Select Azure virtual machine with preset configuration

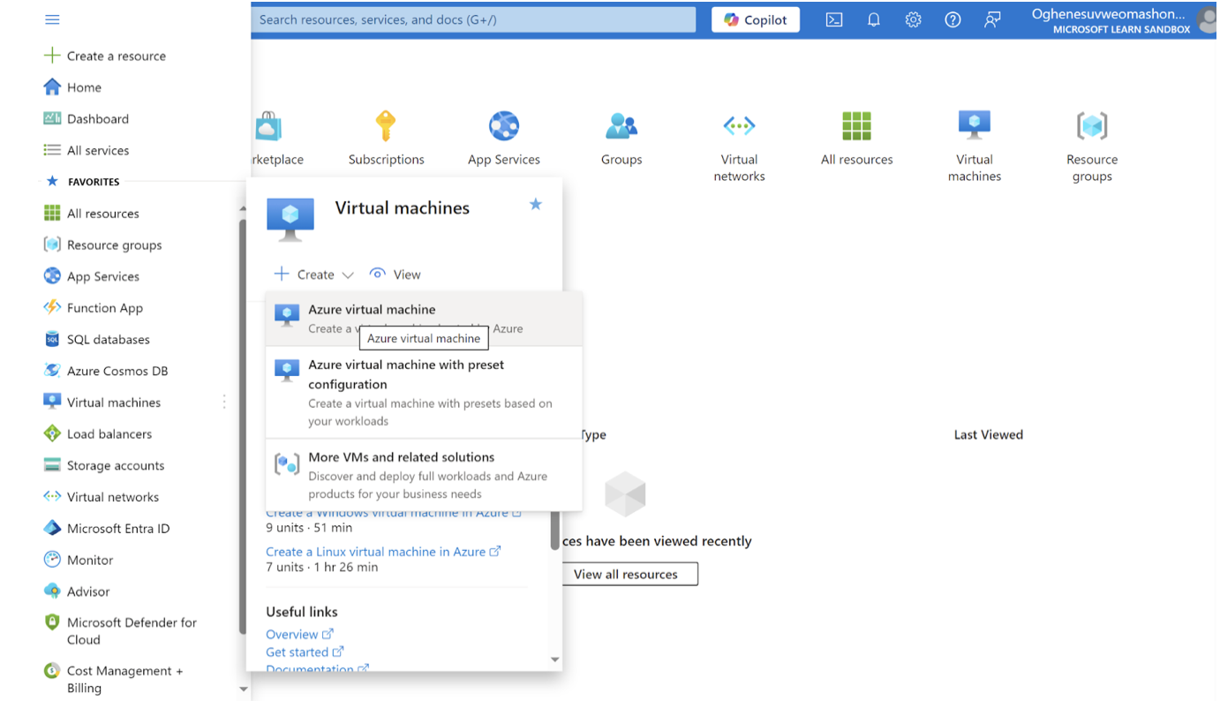pos(424,392)
